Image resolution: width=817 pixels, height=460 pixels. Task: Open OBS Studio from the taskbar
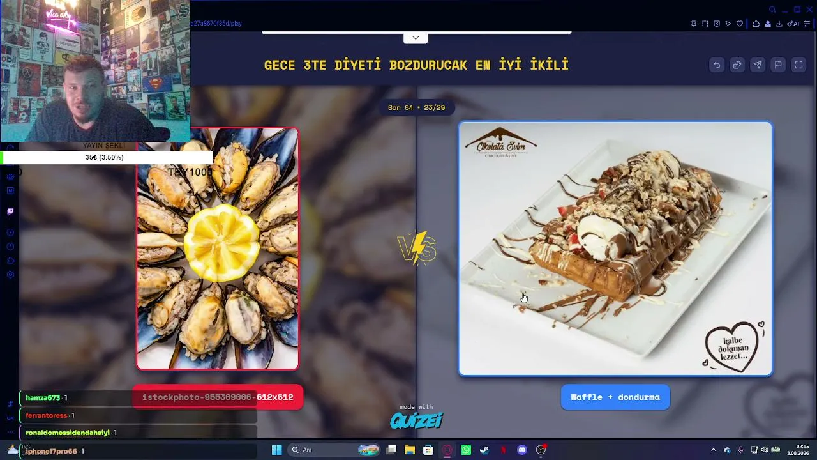[x=541, y=450]
